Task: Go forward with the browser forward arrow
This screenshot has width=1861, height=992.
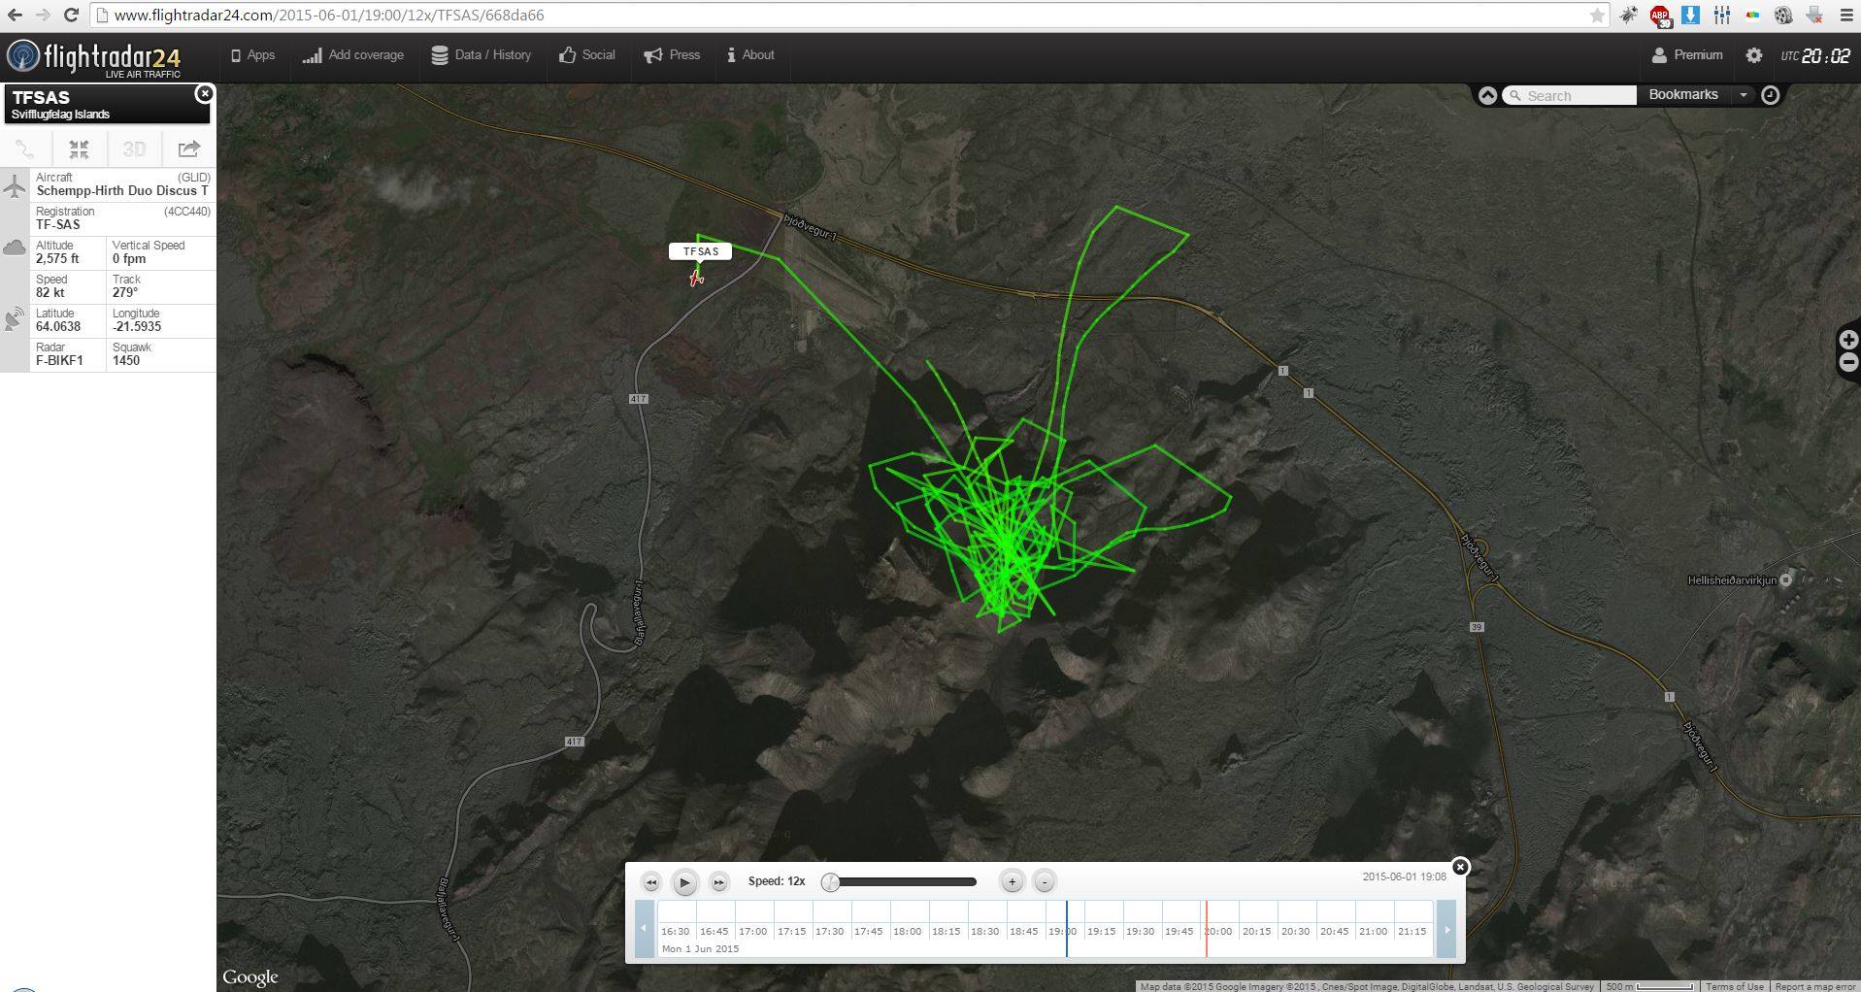Action: coord(43,15)
